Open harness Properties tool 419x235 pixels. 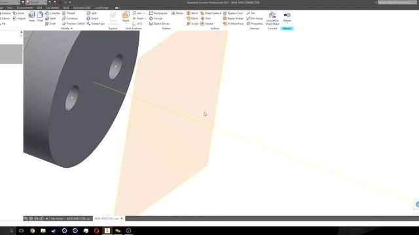pyautogui.click(x=255, y=23)
